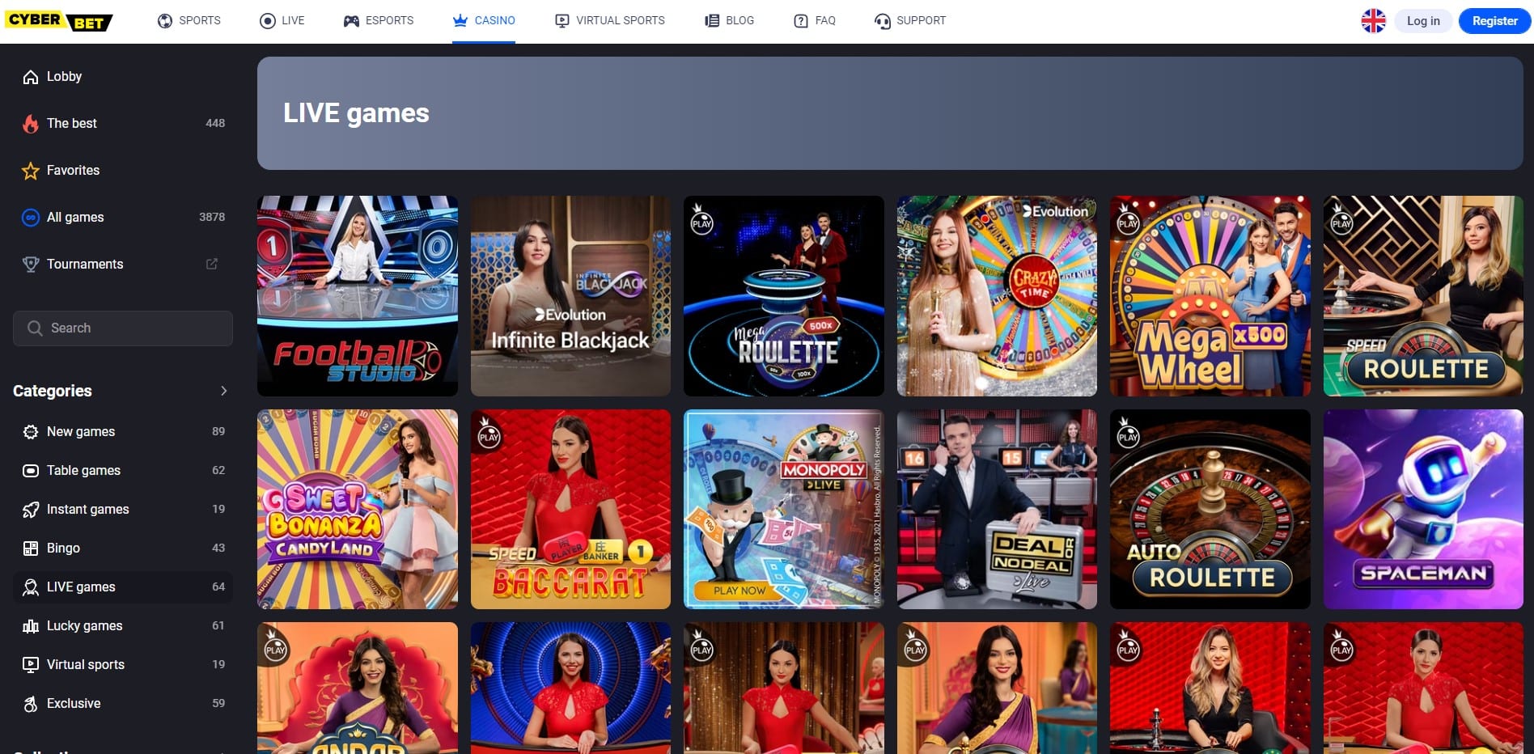Click the CyberBet logo
The width and height of the screenshot is (1534, 754).
58,20
